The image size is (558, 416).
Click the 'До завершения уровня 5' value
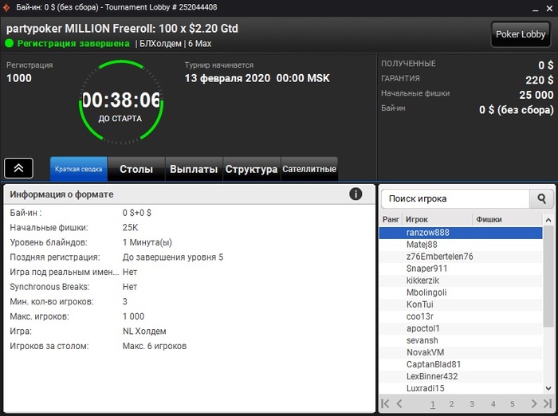173,257
